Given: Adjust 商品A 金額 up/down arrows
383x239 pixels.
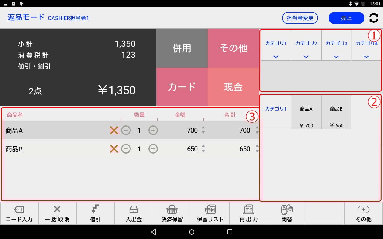Looking at the screenshot, I should pos(203,130).
